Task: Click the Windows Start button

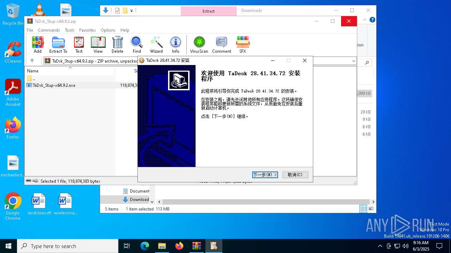Action: pos(8,246)
